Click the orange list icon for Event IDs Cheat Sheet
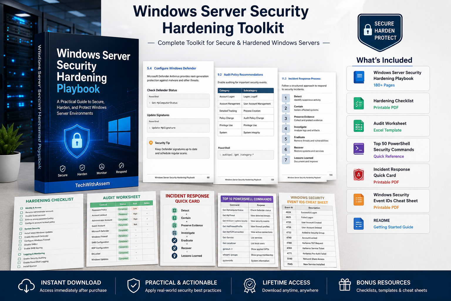The image size is (451, 301). (359, 200)
